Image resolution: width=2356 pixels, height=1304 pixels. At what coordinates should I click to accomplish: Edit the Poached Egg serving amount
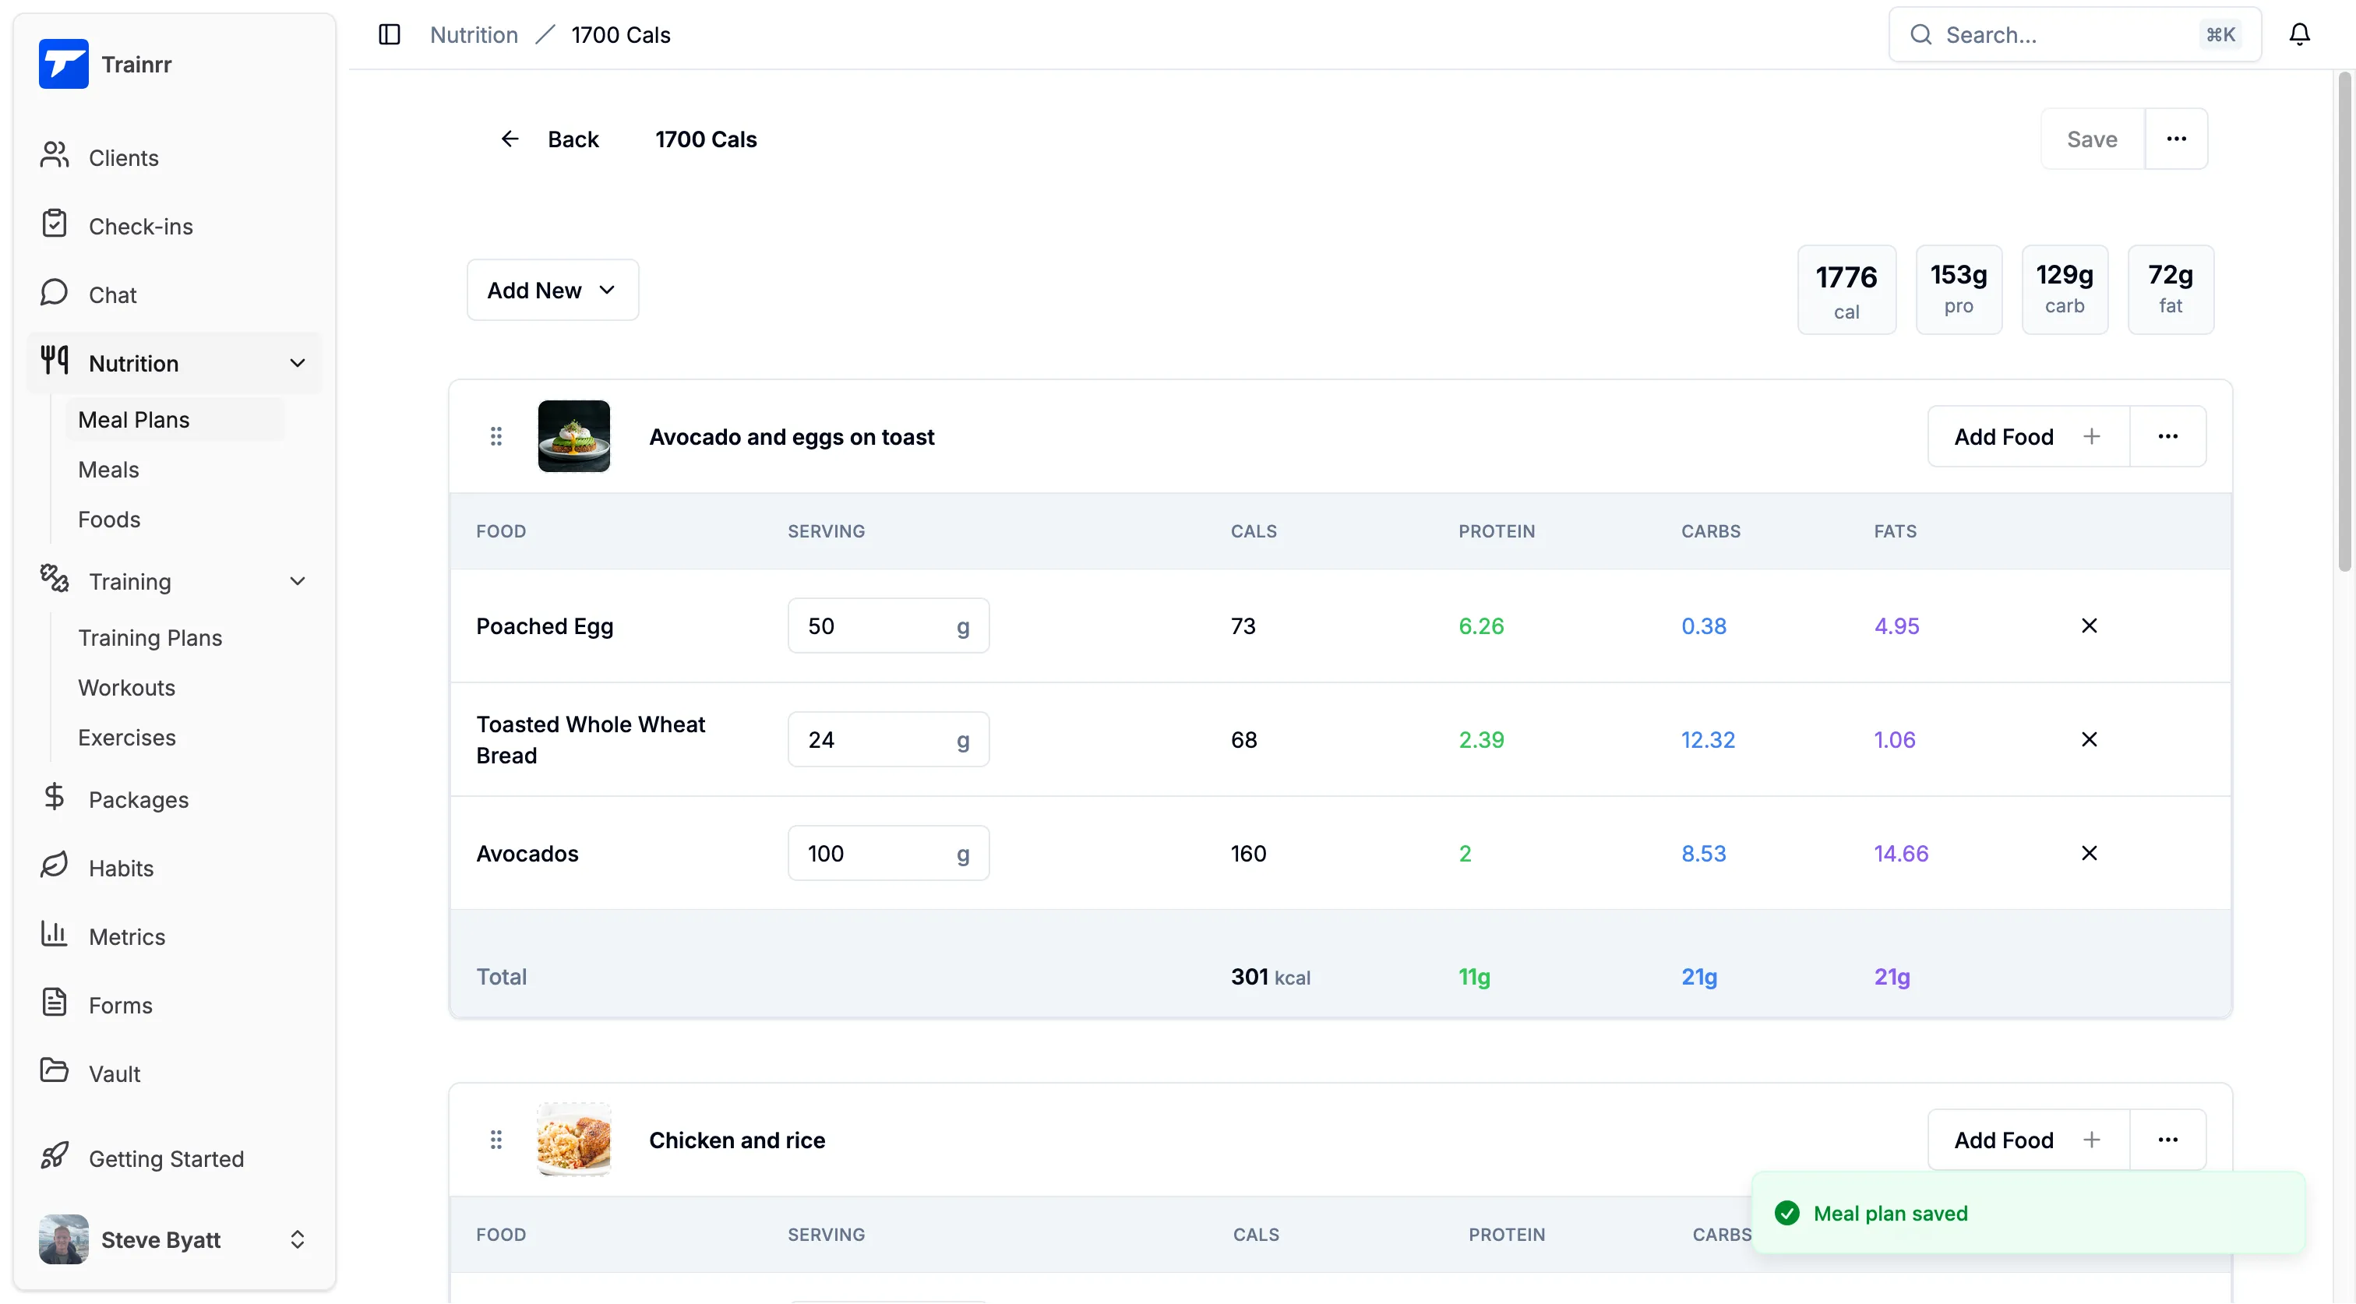(x=888, y=626)
